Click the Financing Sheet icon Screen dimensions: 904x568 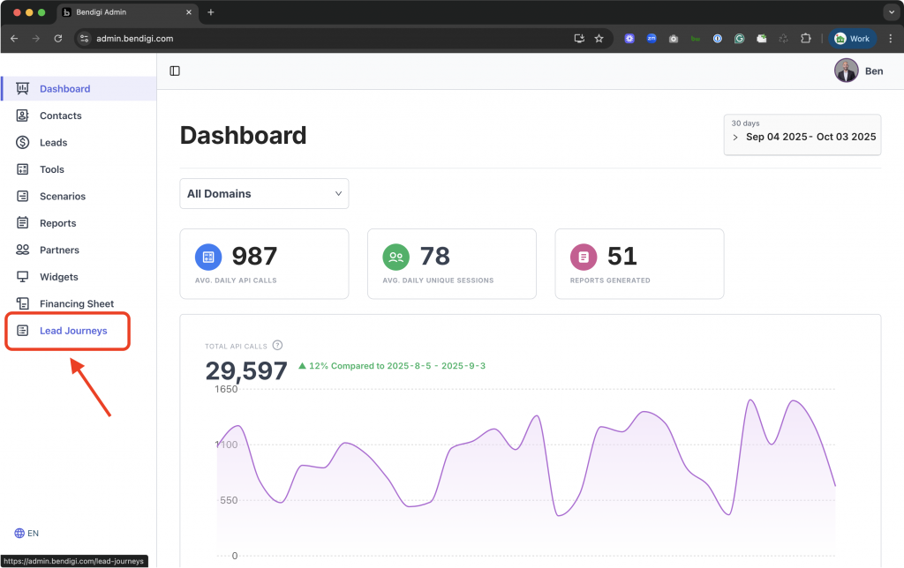22,304
